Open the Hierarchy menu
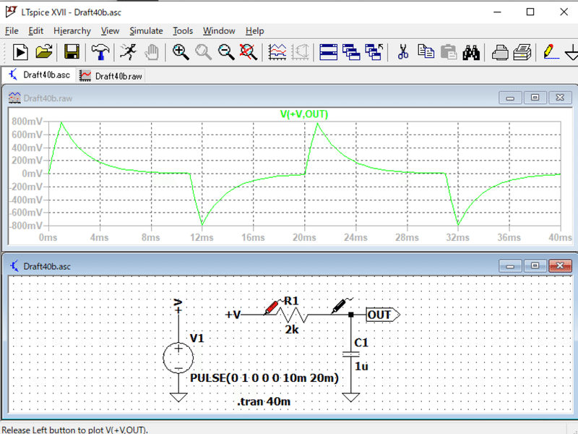The width and height of the screenshot is (578, 434). (72, 31)
